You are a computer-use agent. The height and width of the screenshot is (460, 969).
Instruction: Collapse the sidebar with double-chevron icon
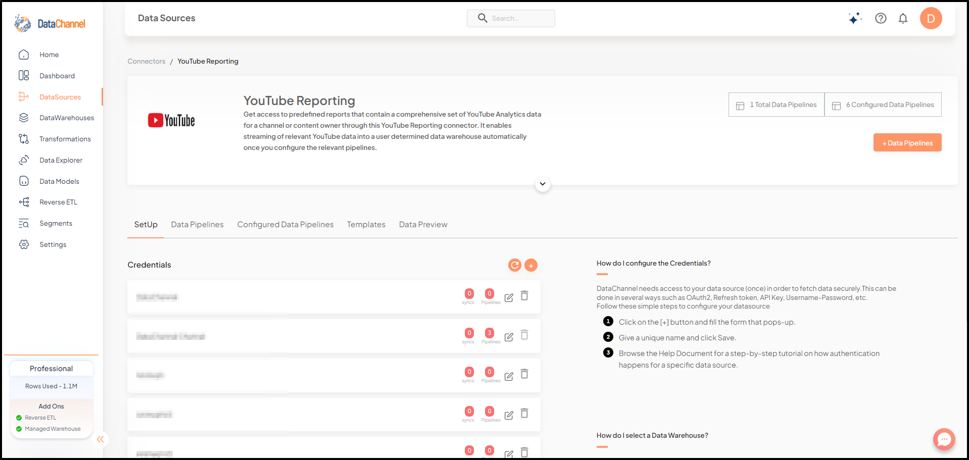pyautogui.click(x=100, y=439)
